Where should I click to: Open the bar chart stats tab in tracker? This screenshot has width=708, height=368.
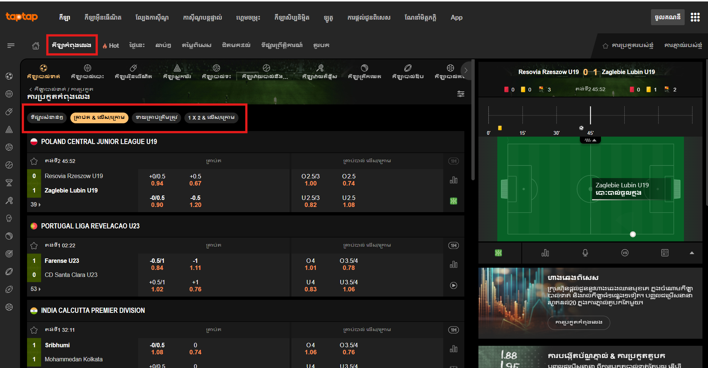pyautogui.click(x=545, y=253)
